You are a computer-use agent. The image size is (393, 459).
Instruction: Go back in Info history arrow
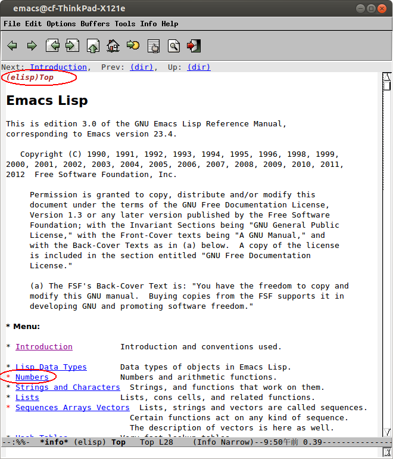[12, 46]
